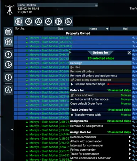
Task: Select ship Moreya - Blast Mortar (BSN-010)
Action: [x=51, y=38]
